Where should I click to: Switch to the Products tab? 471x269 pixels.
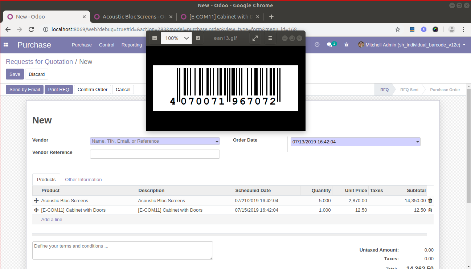46,179
